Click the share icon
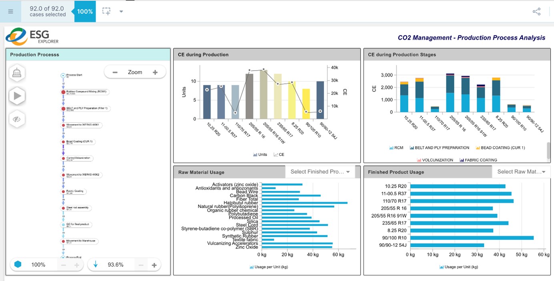The height and width of the screenshot is (281, 554). tap(536, 12)
